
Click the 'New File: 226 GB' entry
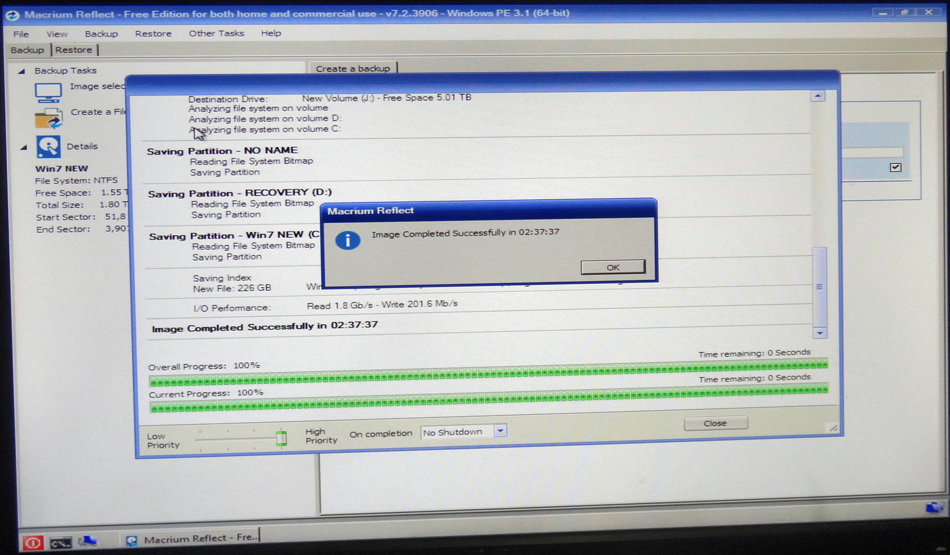232,288
